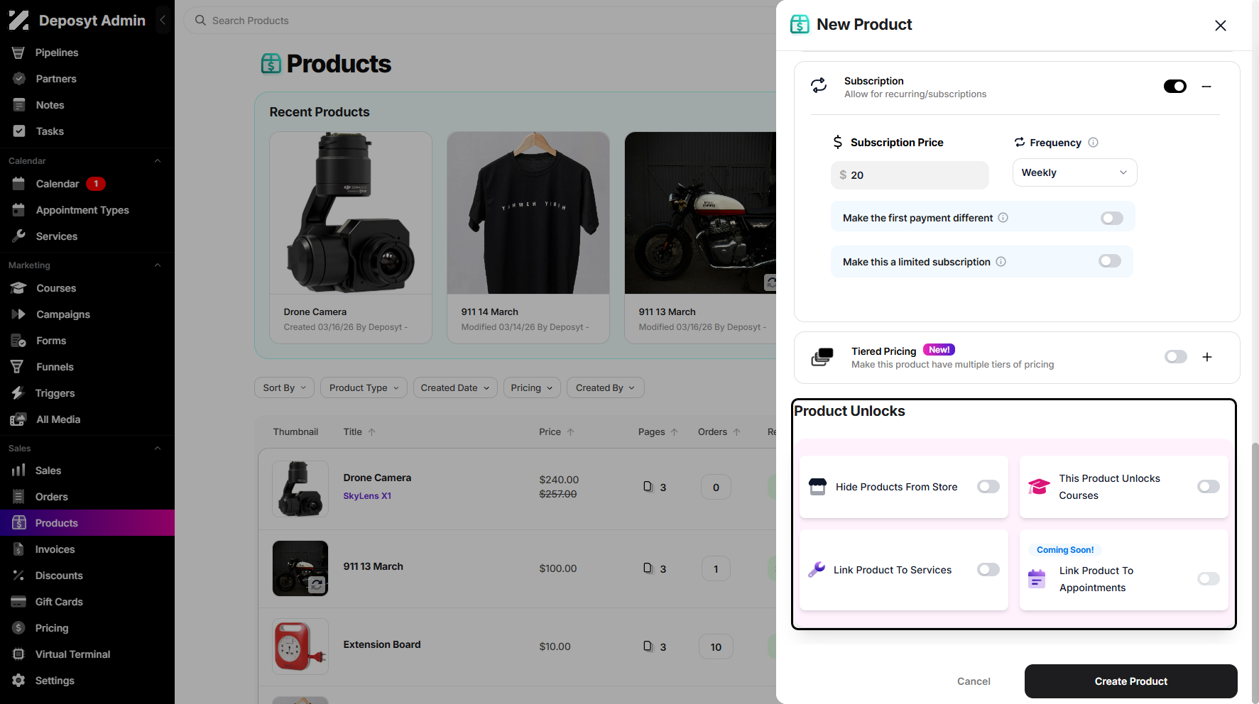Open the Sort By dropdown
This screenshot has width=1259, height=704.
[285, 387]
